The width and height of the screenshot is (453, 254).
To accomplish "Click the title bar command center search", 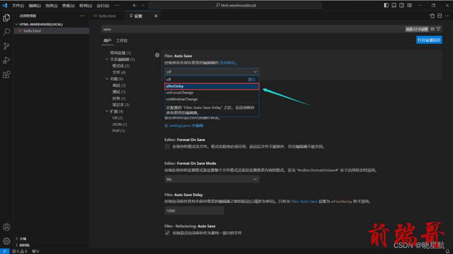I will coord(236,5).
